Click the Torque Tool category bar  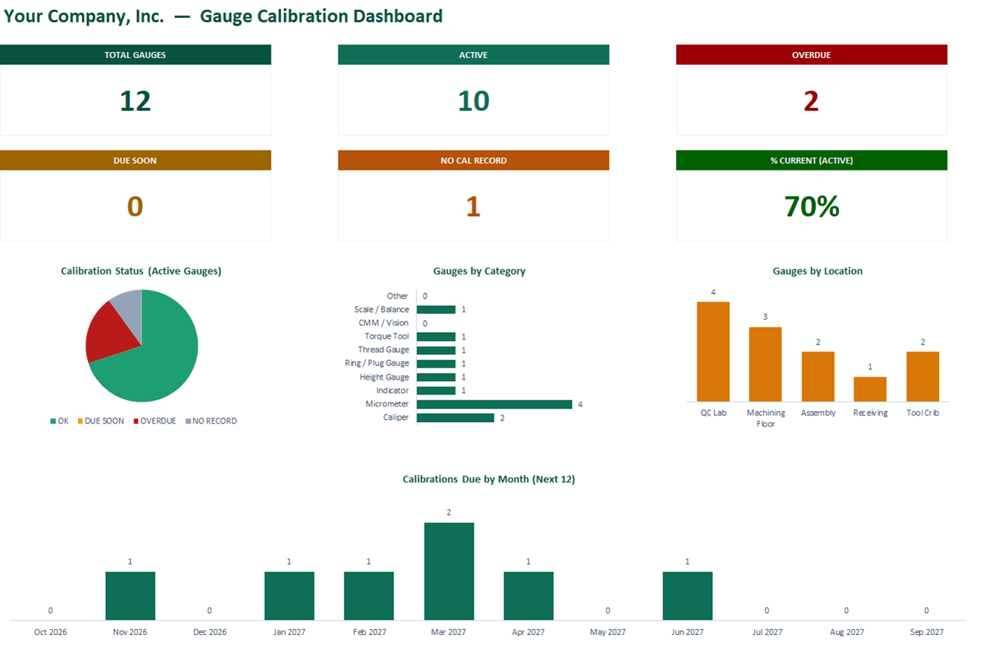tap(437, 336)
